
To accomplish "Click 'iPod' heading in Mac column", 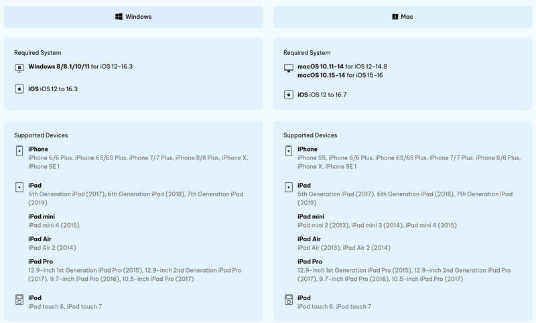I will pyautogui.click(x=304, y=298).
